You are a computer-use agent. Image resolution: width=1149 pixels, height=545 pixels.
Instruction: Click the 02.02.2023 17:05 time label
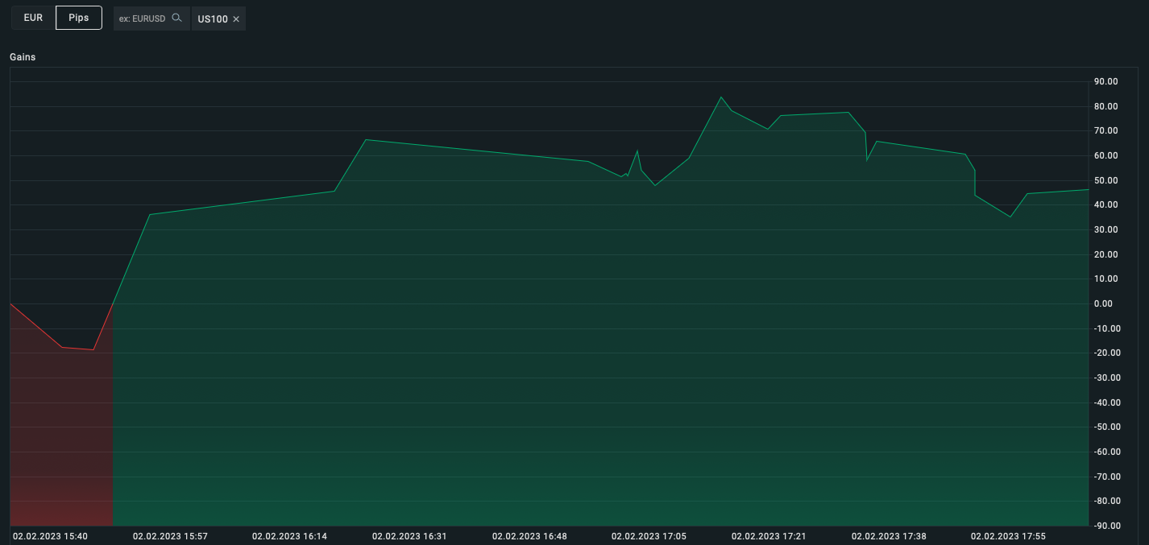point(649,536)
